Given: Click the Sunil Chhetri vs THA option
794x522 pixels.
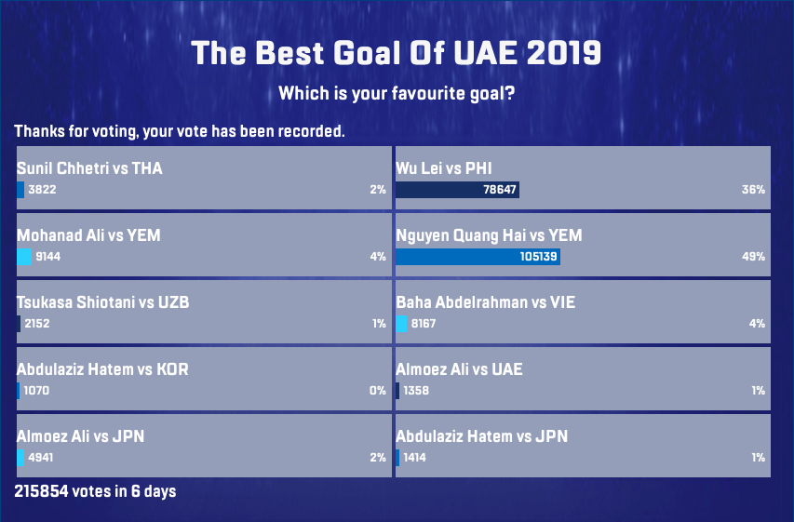Looking at the screenshot, I should [88, 168].
